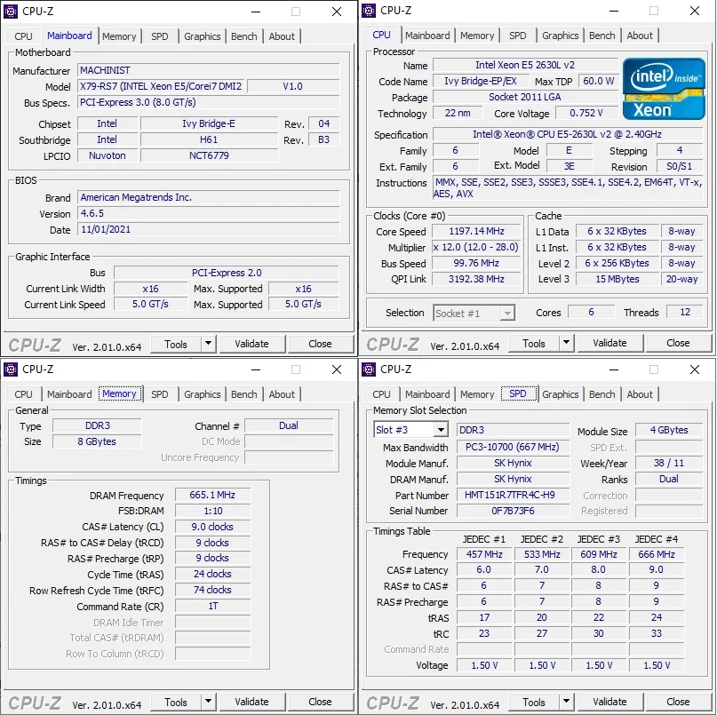
Task: Go to CPU tab in Memory window
Action: coord(23,394)
